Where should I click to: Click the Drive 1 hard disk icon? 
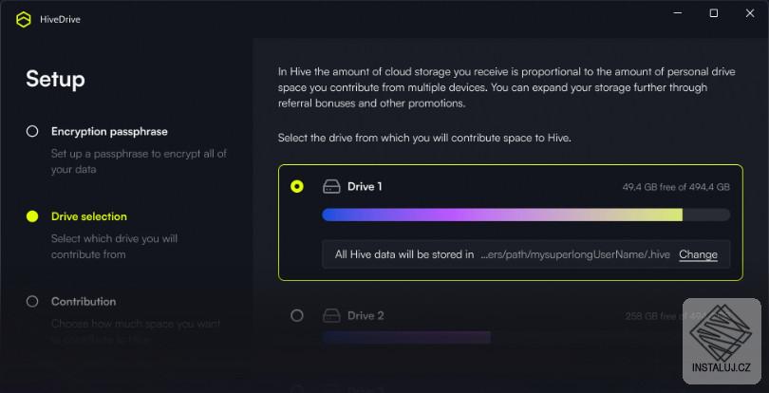(x=331, y=187)
